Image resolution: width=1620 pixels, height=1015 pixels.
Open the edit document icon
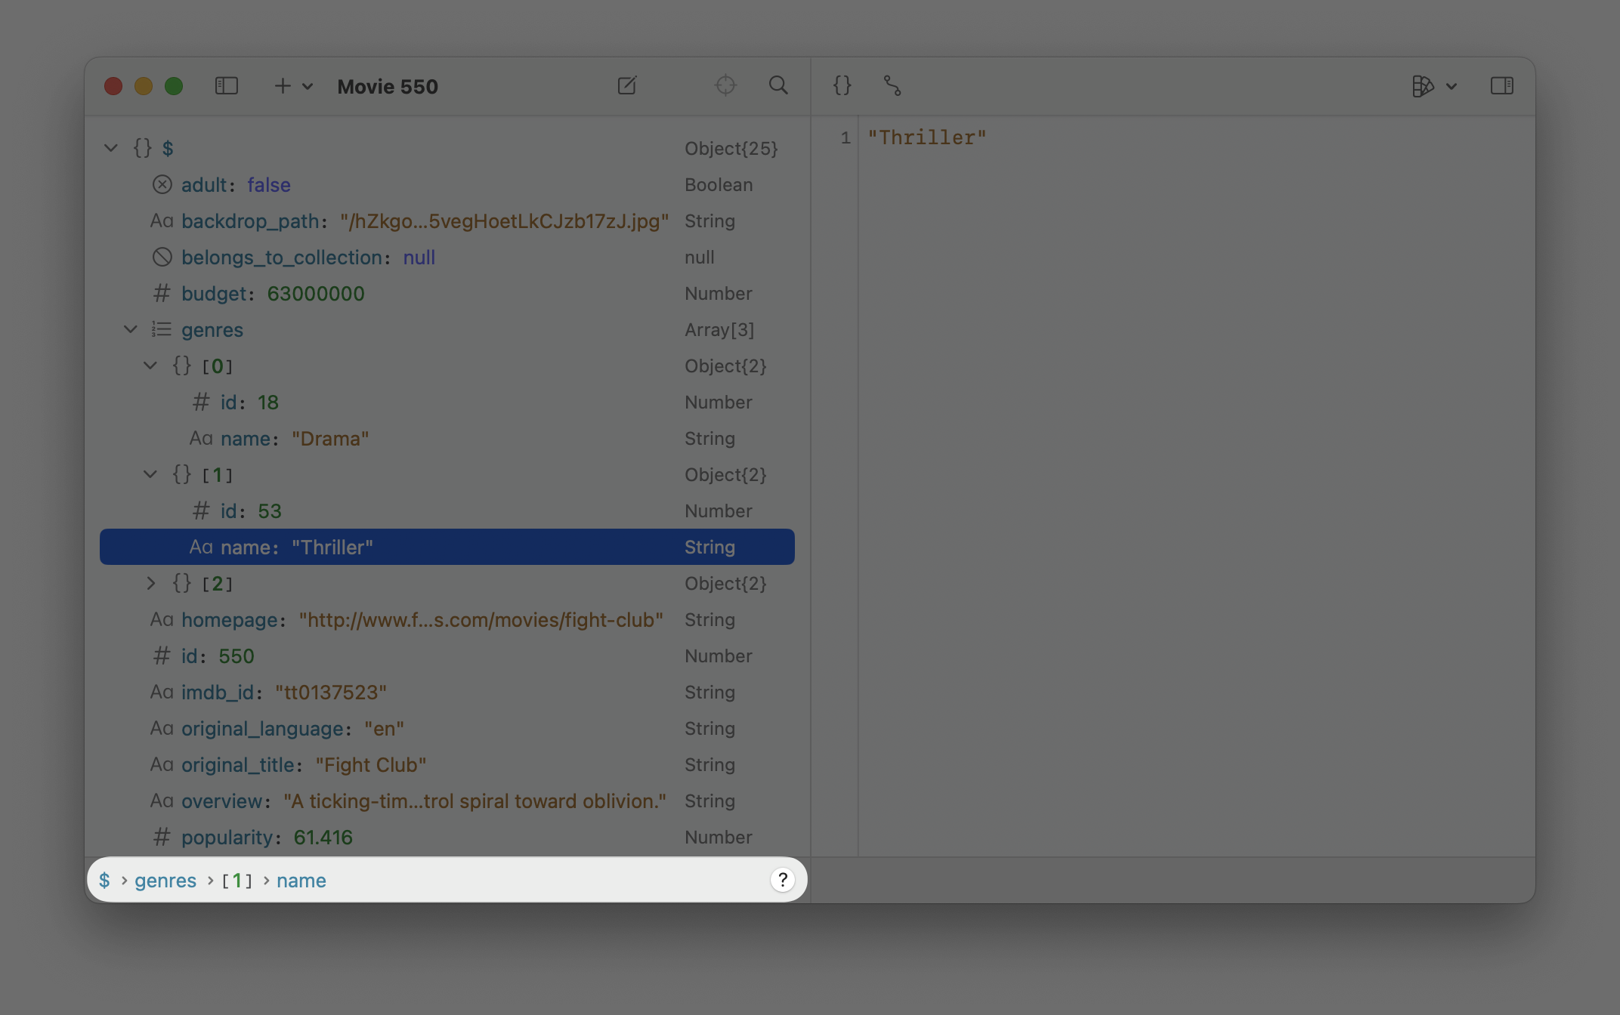click(627, 85)
